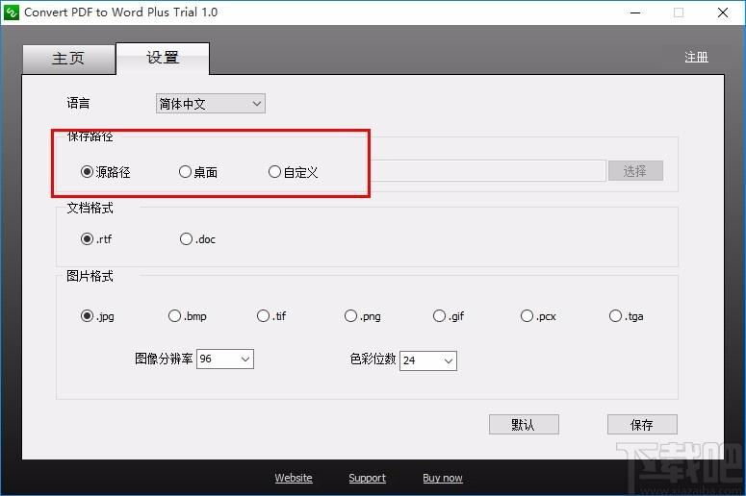746x496 pixels.
Task: Choose .tga image format
Action: point(626,316)
